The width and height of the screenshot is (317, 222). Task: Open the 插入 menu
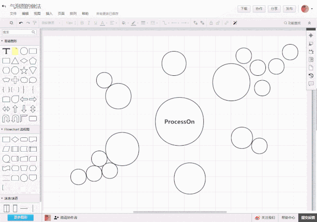coord(49,13)
